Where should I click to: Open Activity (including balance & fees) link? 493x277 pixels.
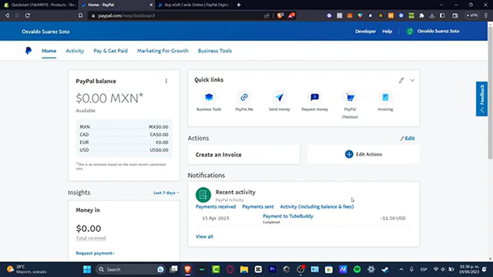pos(317,207)
